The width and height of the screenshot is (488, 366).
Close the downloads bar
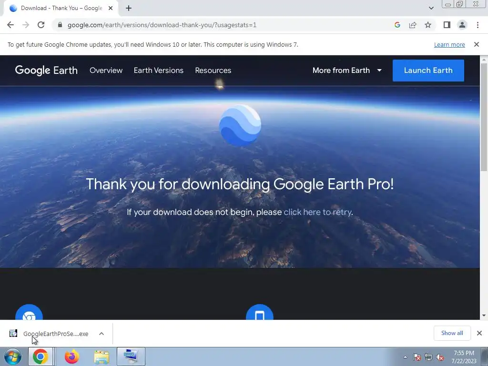(479, 333)
